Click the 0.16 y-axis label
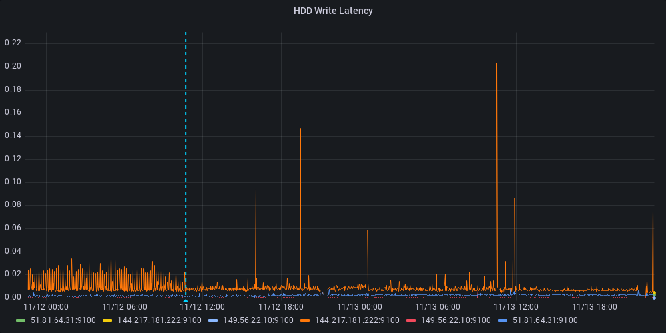The height and width of the screenshot is (333, 666). tap(13, 113)
